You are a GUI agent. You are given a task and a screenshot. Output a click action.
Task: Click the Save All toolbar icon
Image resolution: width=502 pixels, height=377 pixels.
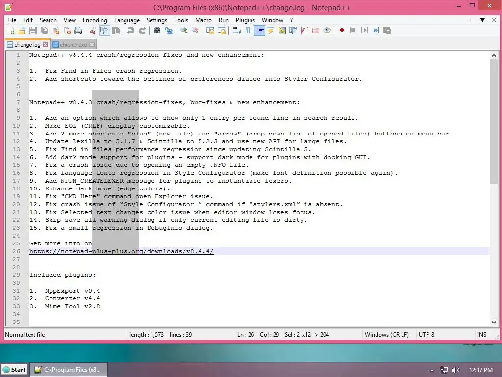(44, 30)
